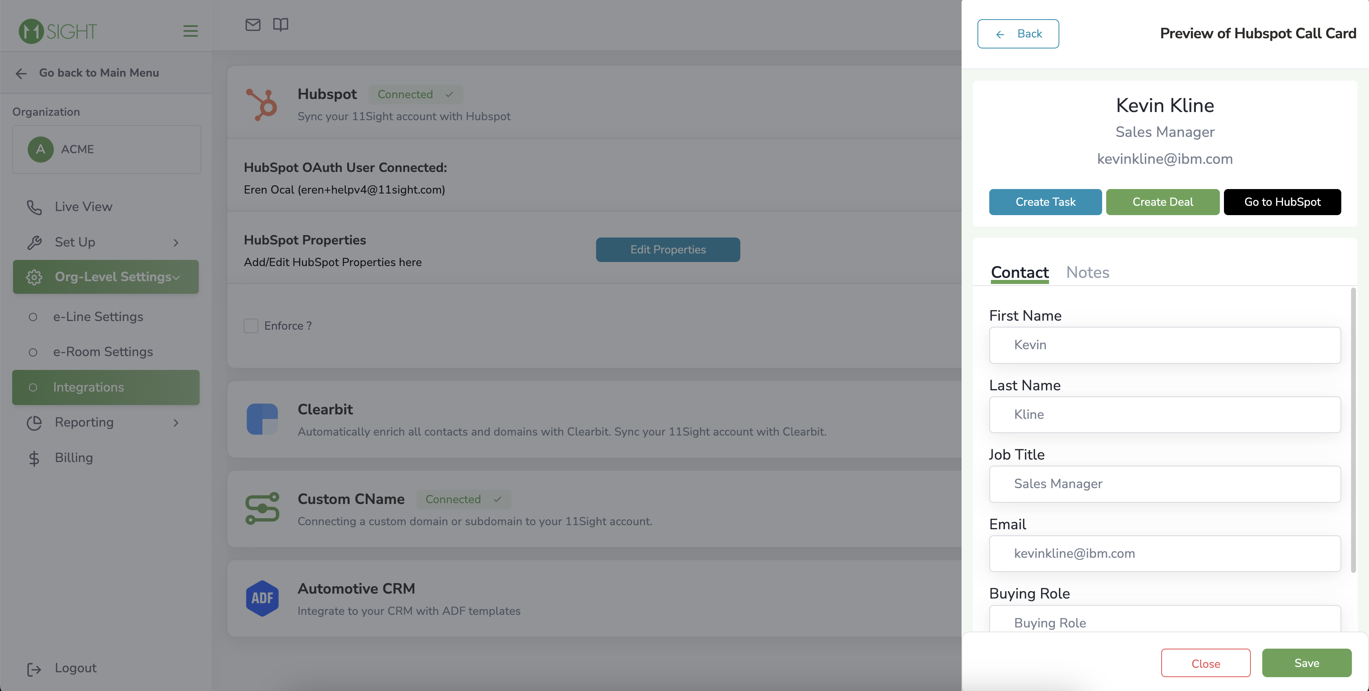Viewport: 1369px width, 691px height.
Task: Click the Go back arrow icon
Action: pyautogui.click(x=21, y=73)
